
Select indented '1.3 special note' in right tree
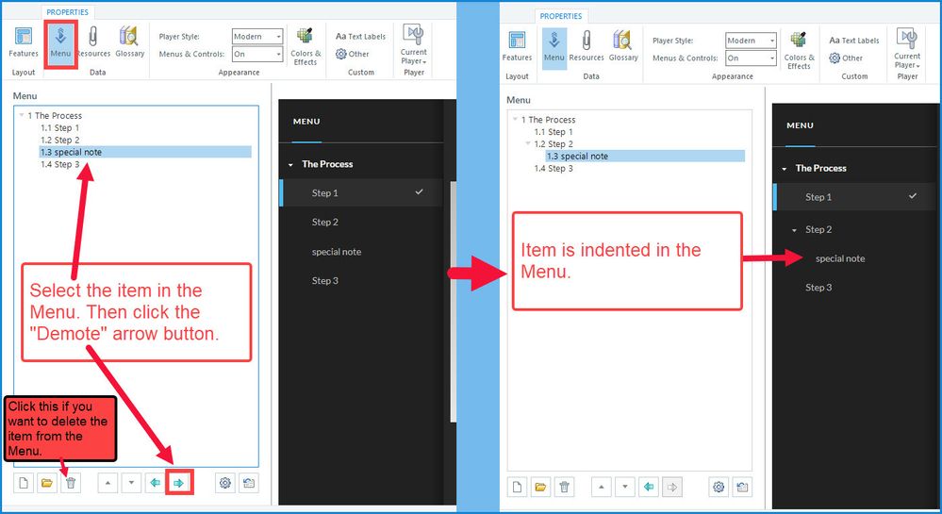pyautogui.click(x=645, y=157)
